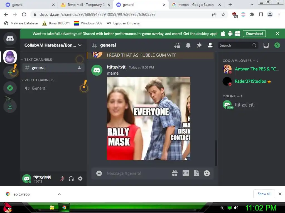Open Windows ISOs bookmark
This screenshot has width=285, height=213.
click(88, 23)
